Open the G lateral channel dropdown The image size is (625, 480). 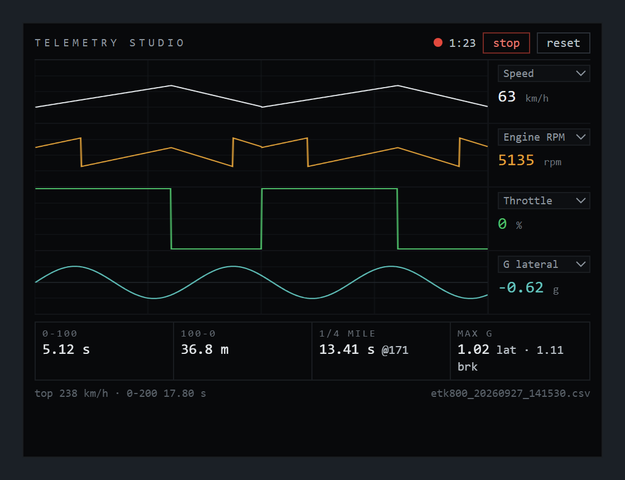pyautogui.click(x=544, y=265)
